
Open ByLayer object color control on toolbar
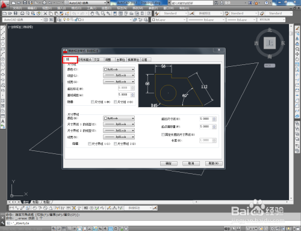click(x=169, y=20)
